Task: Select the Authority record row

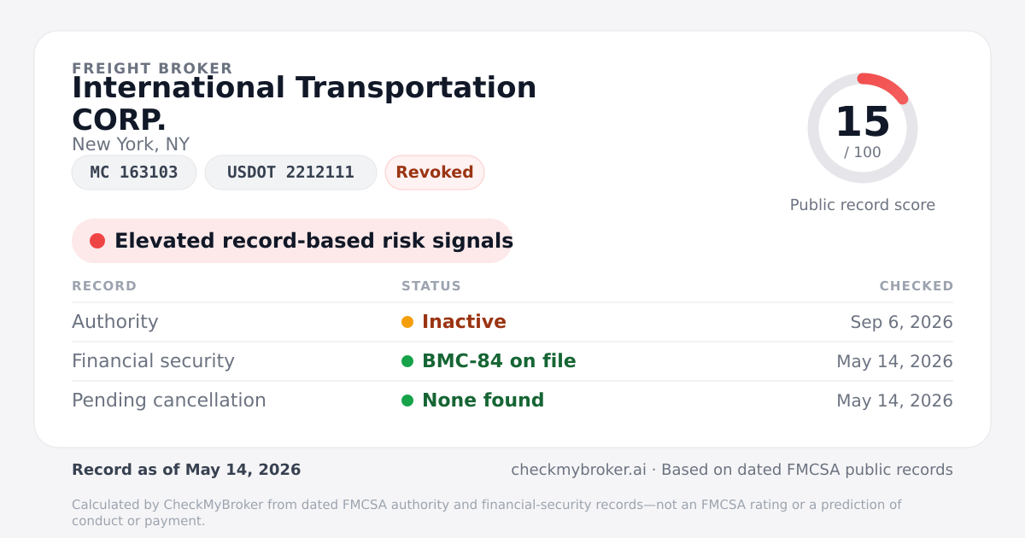Action: [x=512, y=322]
